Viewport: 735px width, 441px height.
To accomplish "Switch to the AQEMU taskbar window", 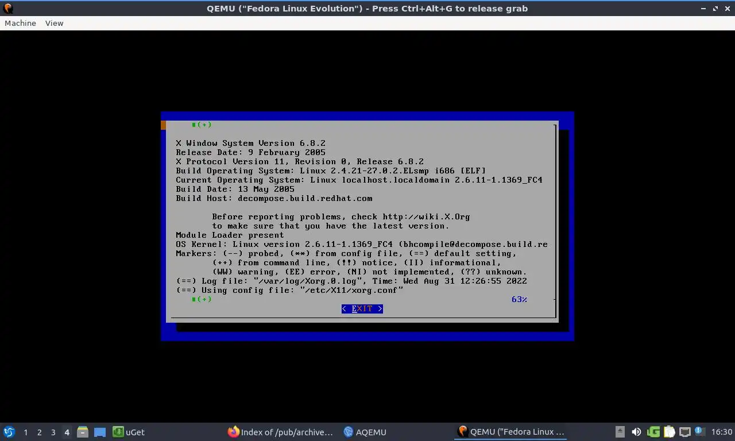I will pos(365,432).
